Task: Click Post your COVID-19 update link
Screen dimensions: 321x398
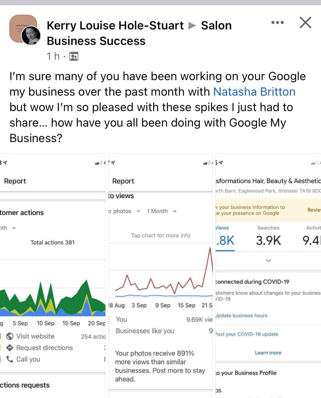Action: 247,334
